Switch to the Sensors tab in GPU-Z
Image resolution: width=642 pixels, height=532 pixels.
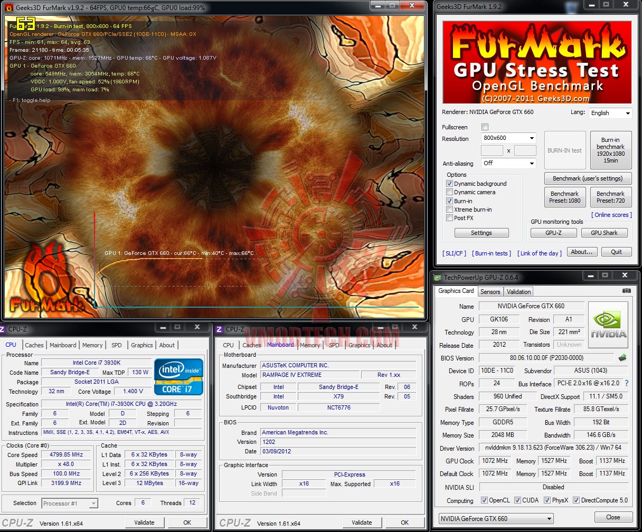point(490,291)
